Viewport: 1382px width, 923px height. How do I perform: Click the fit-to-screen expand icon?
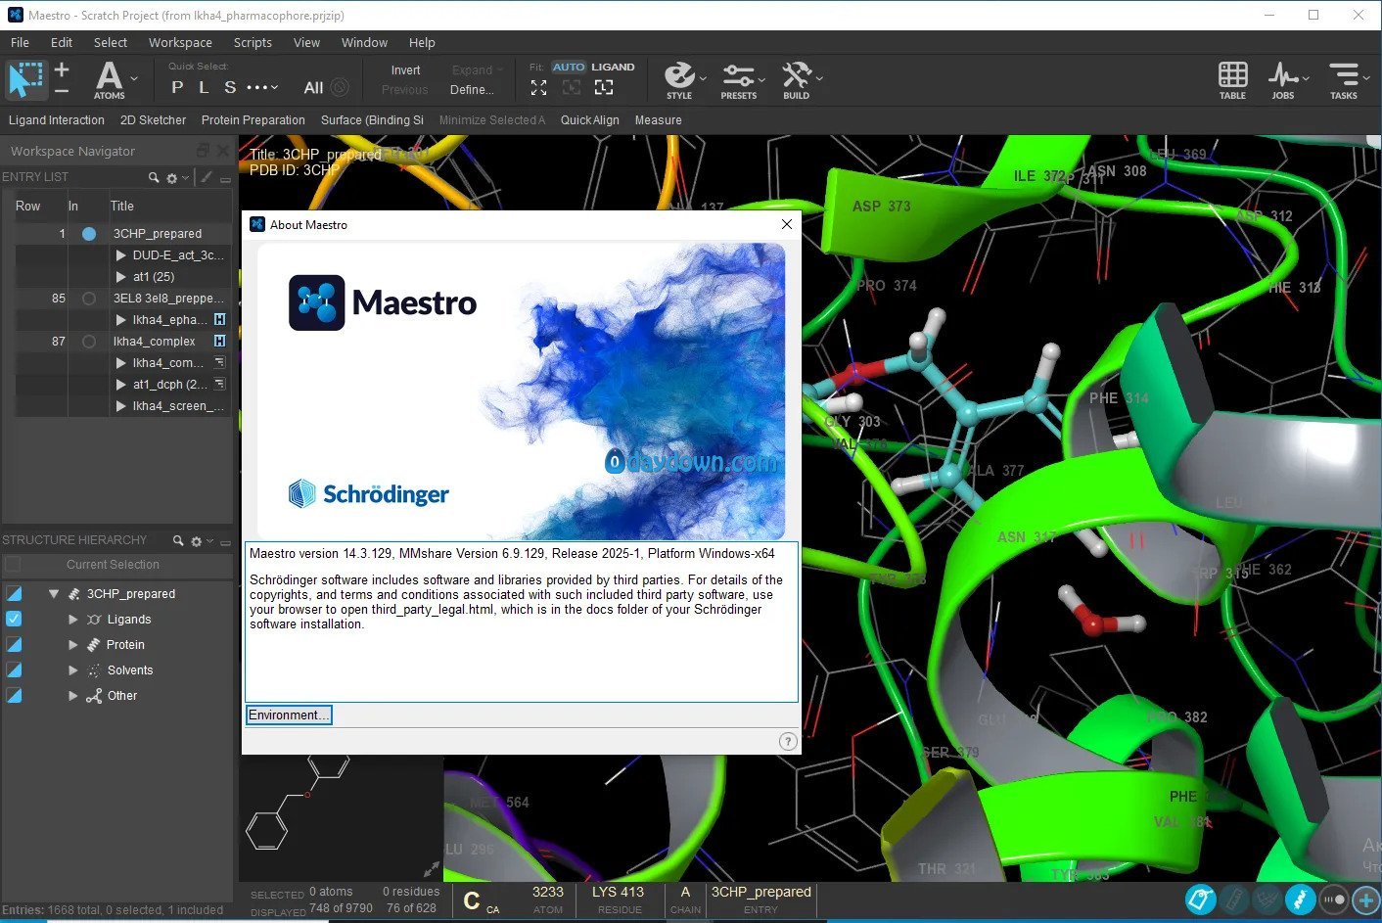point(538,87)
